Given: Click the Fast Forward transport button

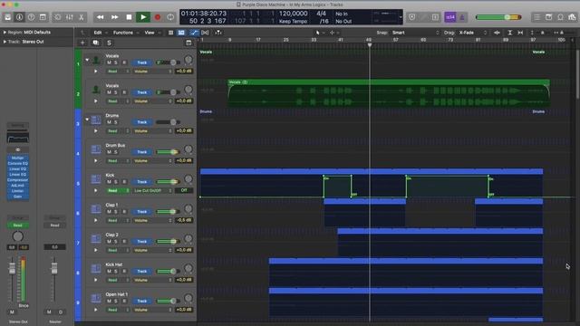Looking at the screenshot, I should click(x=115, y=17).
